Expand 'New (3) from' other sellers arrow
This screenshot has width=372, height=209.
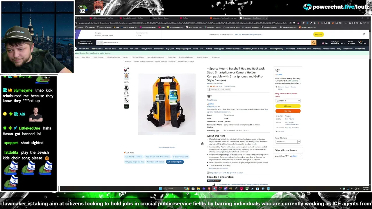[301, 156]
